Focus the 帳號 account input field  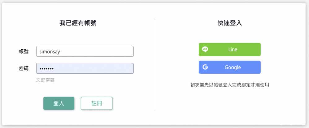pos(85,52)
